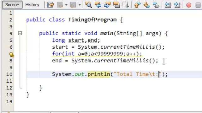Click Toggle Bookmark icon
Screen dimensions: 202x113
pyautogui.click(x=156, y=5)
